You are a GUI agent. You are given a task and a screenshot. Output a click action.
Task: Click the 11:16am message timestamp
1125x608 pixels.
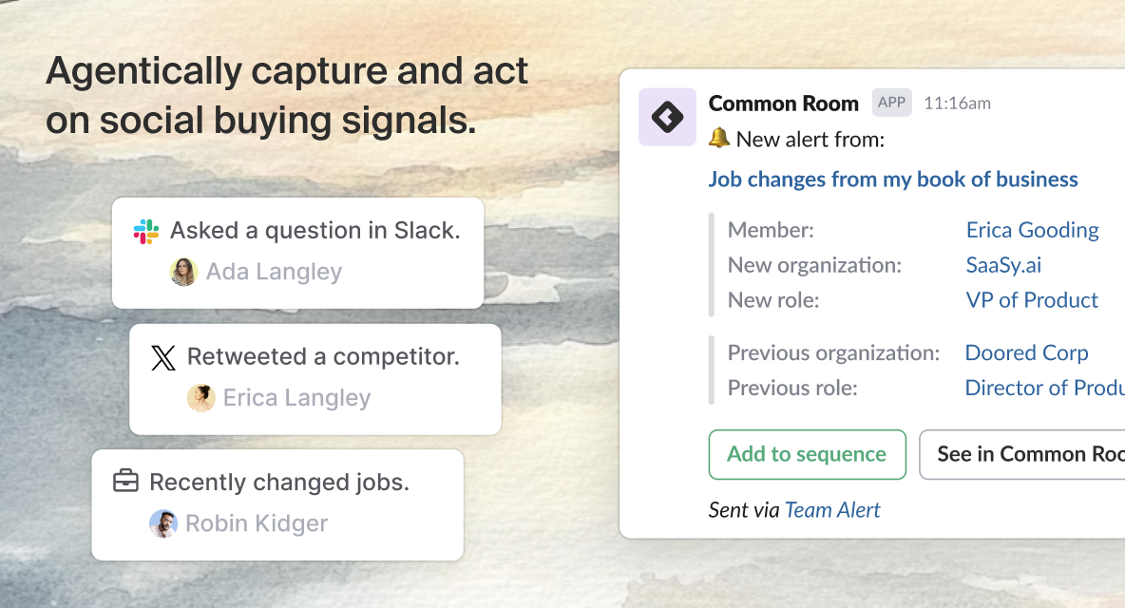(957, 103)
